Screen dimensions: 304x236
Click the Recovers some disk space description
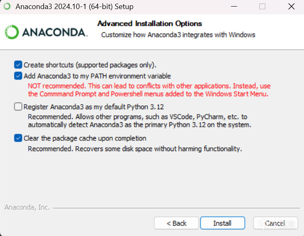pyautogui.click(x=135, y=149)
